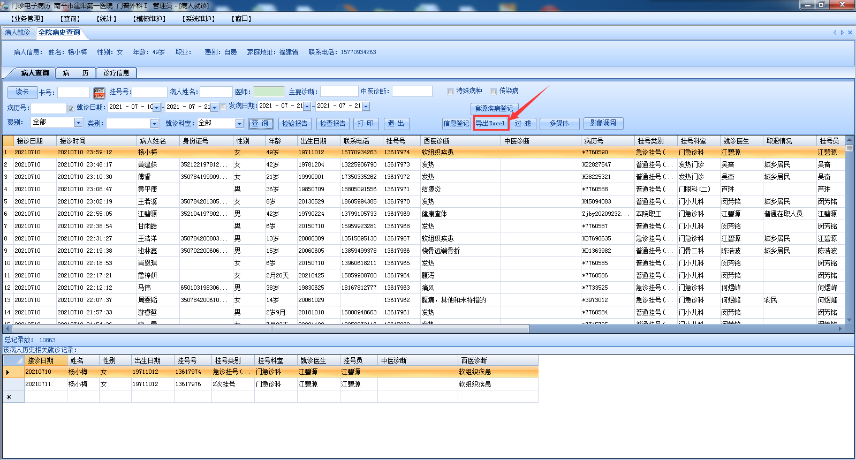Click the 过滤 button
Image resolution: width=856 pixels, height=460 pixels.
(523, 124)
